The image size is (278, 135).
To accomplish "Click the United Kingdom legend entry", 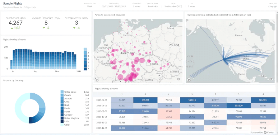I will [75, 118].
